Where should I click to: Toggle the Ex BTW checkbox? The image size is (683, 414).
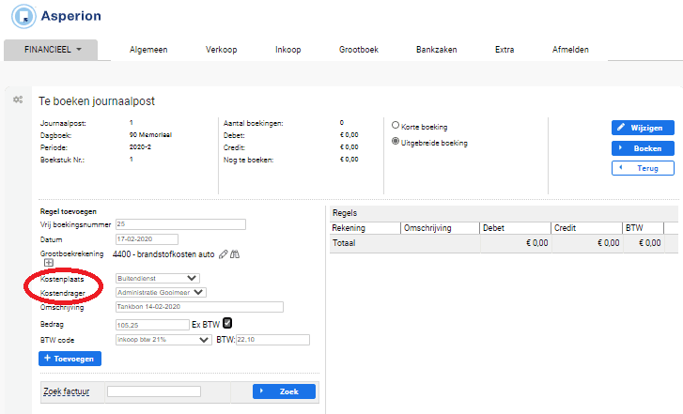point(227,323)
